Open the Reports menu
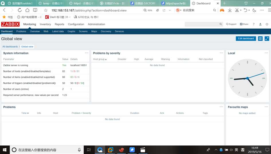271x154 pixels. coord(60,24)
